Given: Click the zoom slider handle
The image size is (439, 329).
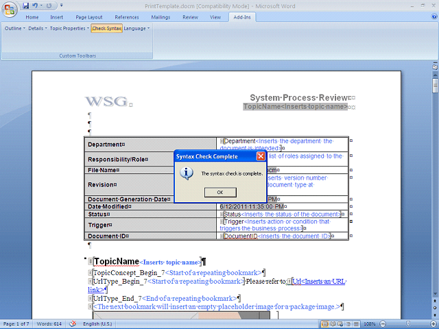Looking at the screenshot, I should click(409, 324).
